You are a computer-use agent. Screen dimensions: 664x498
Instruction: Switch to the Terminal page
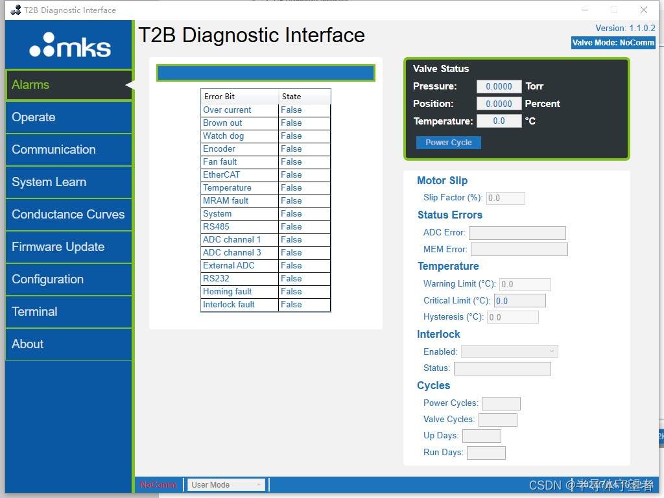[69, 312]
